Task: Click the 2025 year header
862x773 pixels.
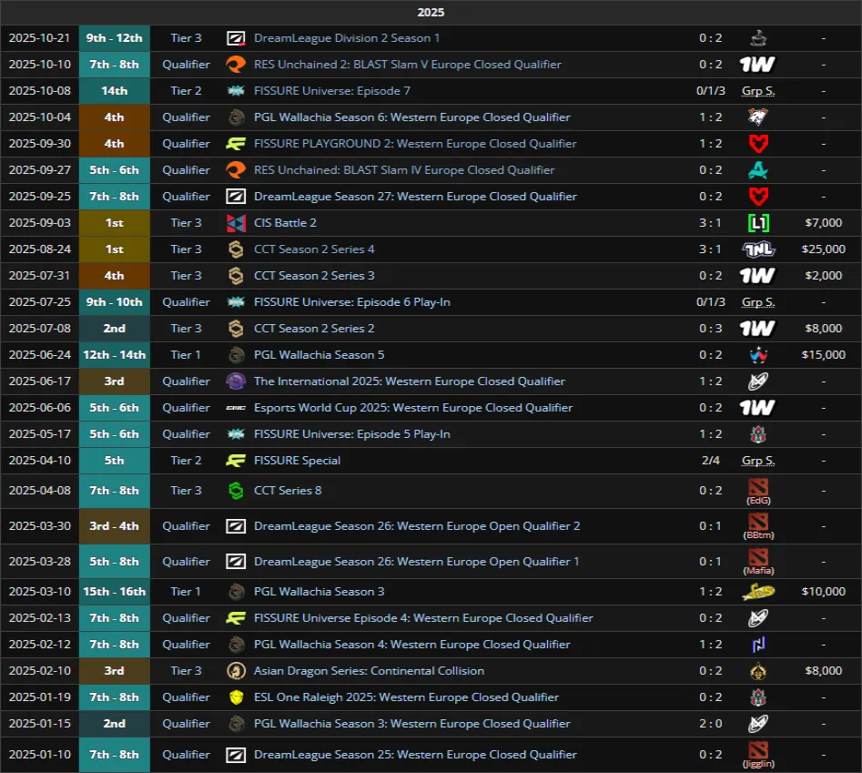Action: tap(431, 12)
